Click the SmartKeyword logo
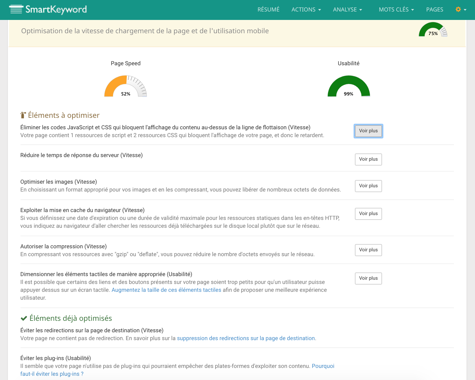475x380 pixels. click(48, 9)
